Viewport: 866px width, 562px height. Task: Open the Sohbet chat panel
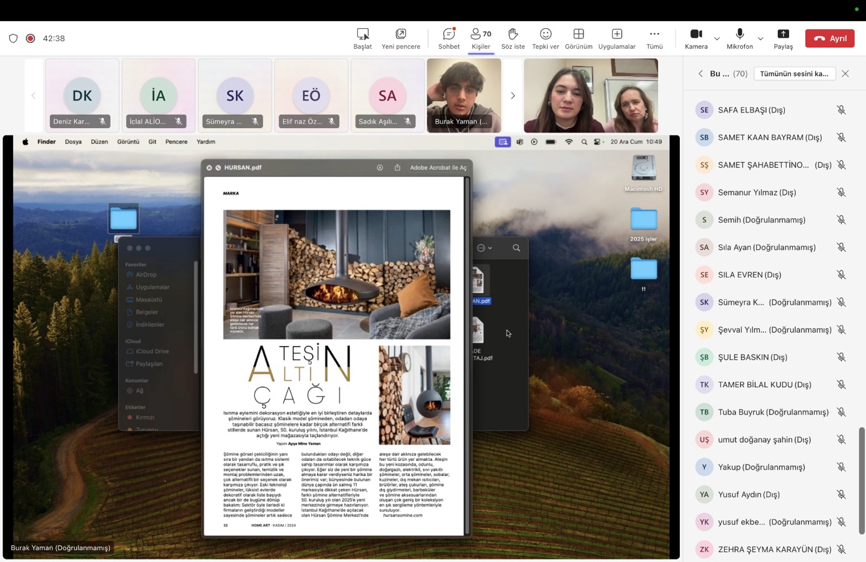pos(449,38)
